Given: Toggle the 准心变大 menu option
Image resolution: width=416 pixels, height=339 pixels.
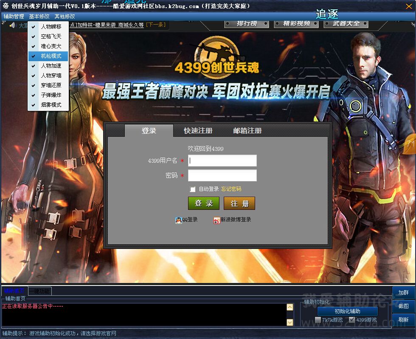Looking at the screenshot, I should pos(48,46).
